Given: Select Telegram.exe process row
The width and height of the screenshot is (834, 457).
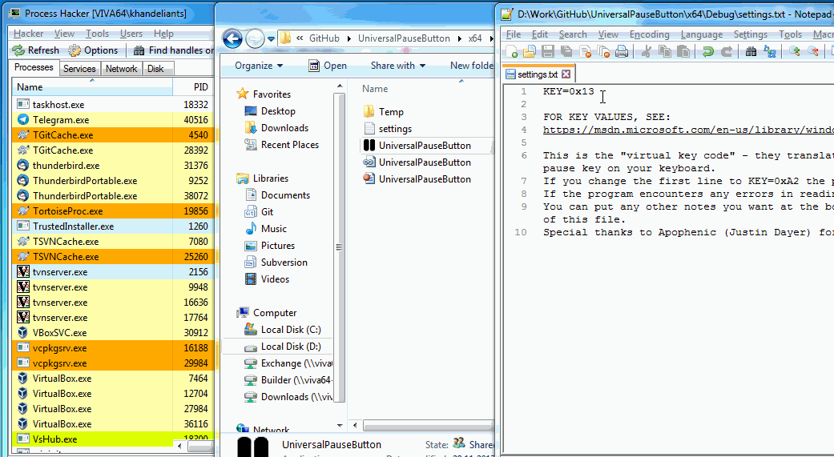Looking at the screenshot, I should tap(113, 119).
